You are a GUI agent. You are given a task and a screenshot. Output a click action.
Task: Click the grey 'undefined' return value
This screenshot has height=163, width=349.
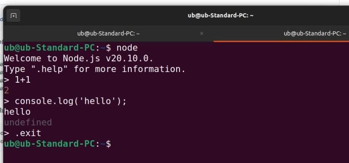point(28,122)
